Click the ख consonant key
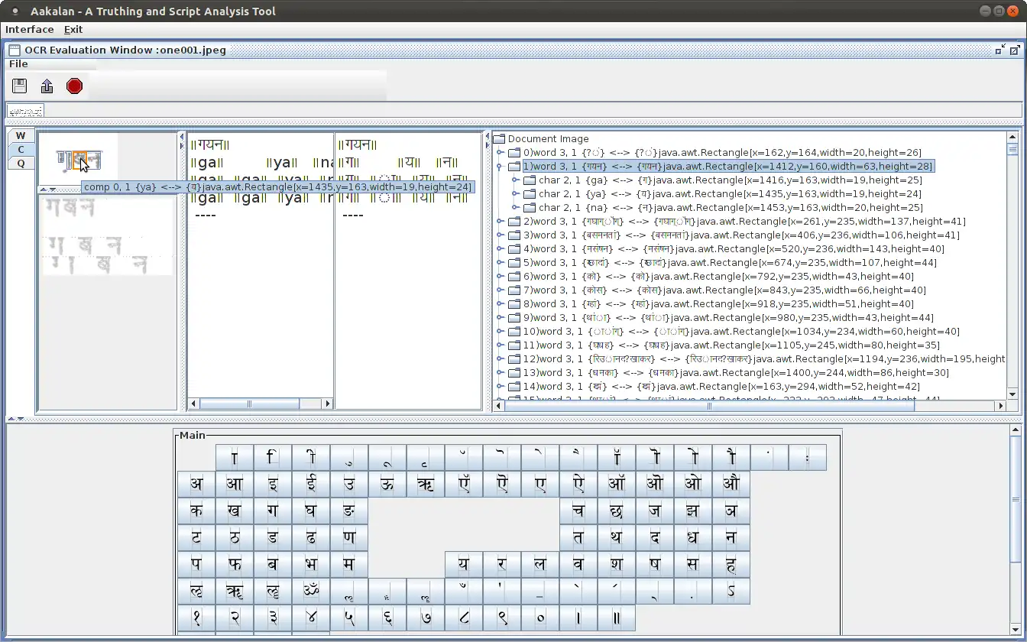 click(x=235, y=511)
